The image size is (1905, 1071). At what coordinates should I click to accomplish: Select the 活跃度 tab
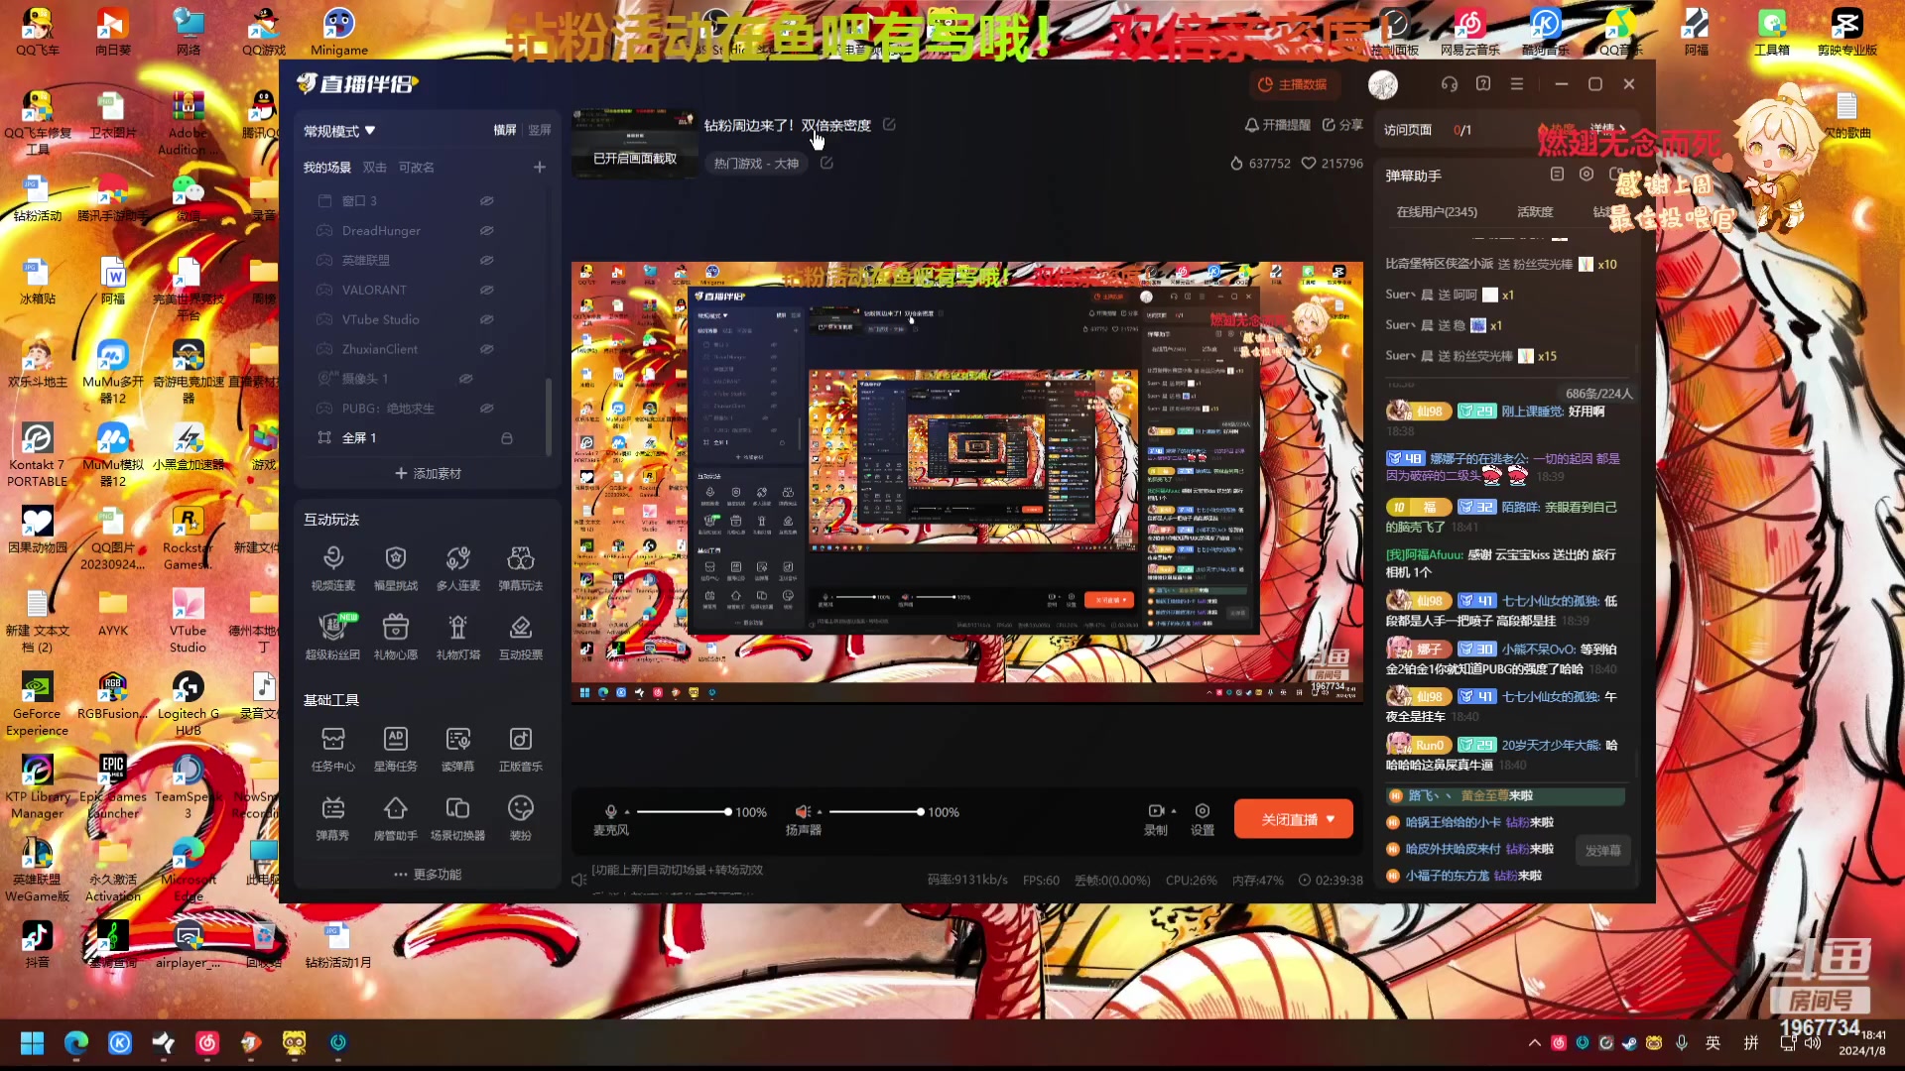(1535, 212)
